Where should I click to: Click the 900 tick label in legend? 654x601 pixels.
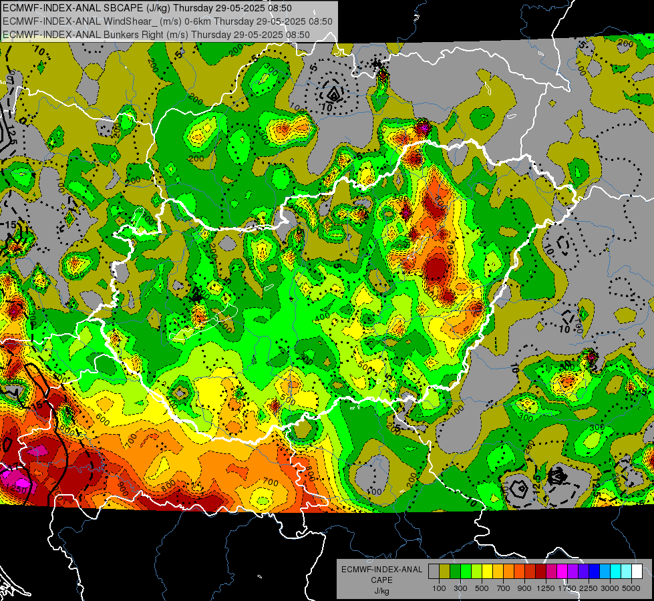(x=524, y=588)
